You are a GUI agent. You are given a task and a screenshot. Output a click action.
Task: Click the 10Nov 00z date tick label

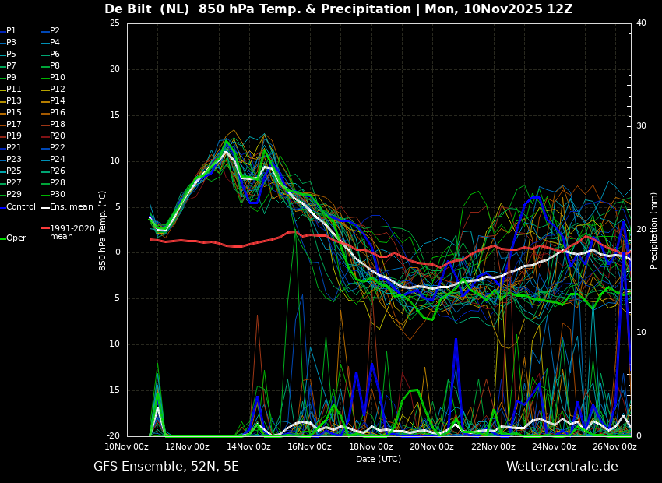[x=127, y=446]
